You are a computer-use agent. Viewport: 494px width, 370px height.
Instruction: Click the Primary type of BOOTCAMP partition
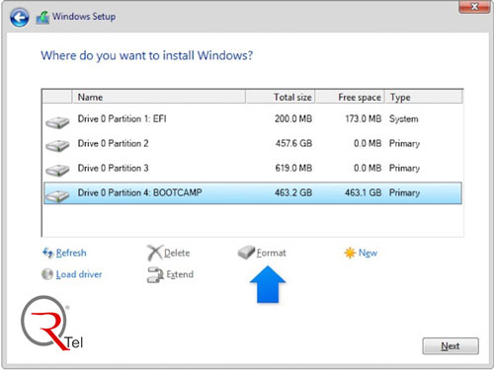click(x=404, y=193)
